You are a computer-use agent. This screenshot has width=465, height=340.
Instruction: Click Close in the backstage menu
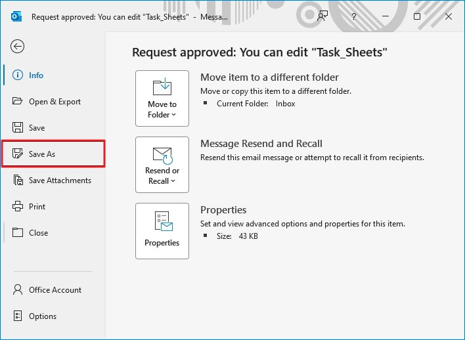tap(53, 233)
